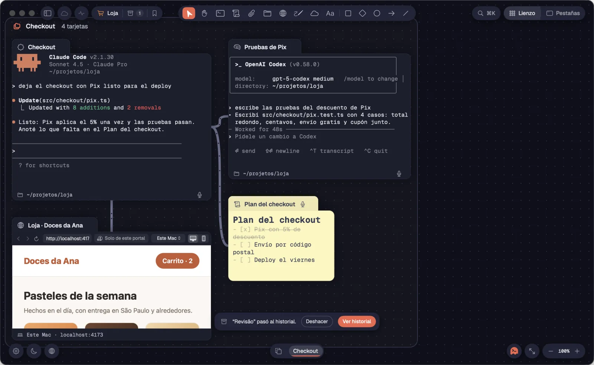Open the settings gear at bottom left
This screenshot has width=594, height=365.
pyautogui.click(x=16, y=351)
